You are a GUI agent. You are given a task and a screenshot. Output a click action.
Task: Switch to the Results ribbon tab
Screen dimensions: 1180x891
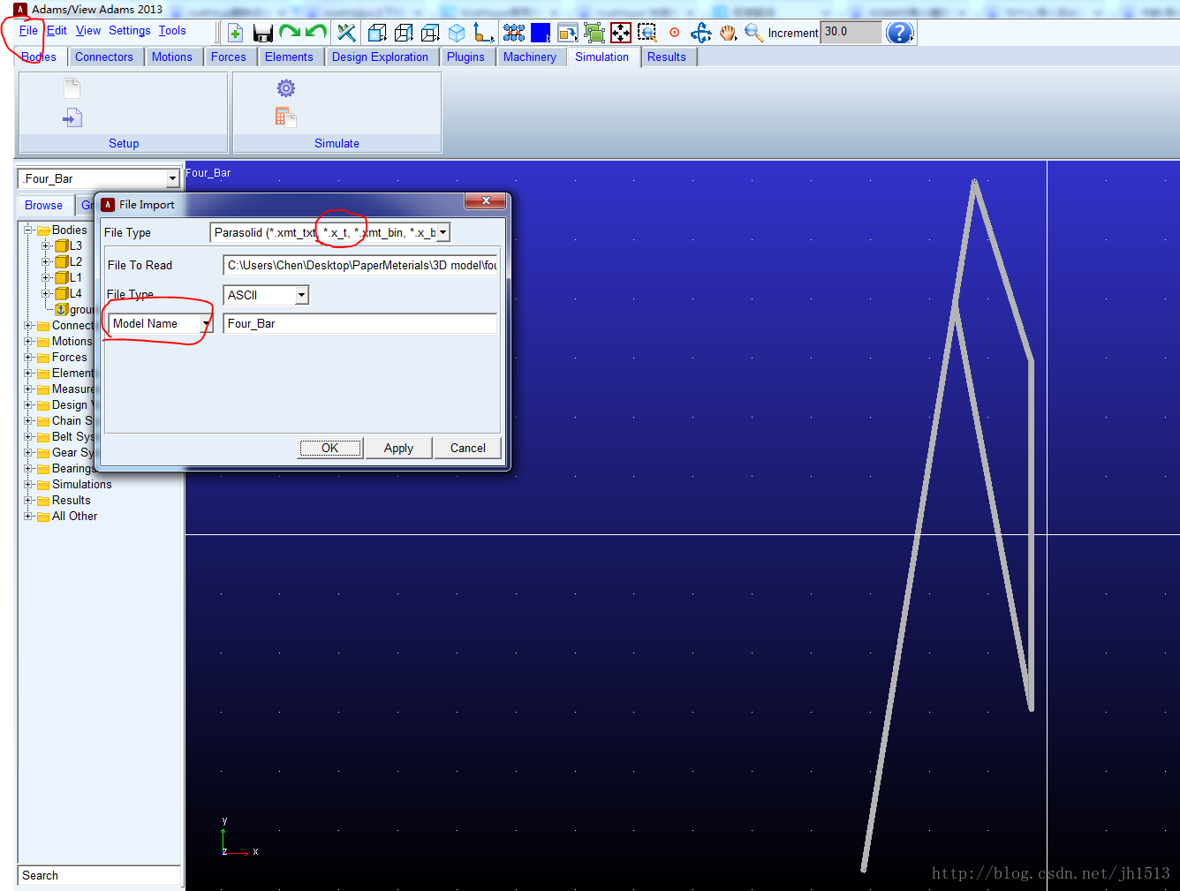(667, 57)
